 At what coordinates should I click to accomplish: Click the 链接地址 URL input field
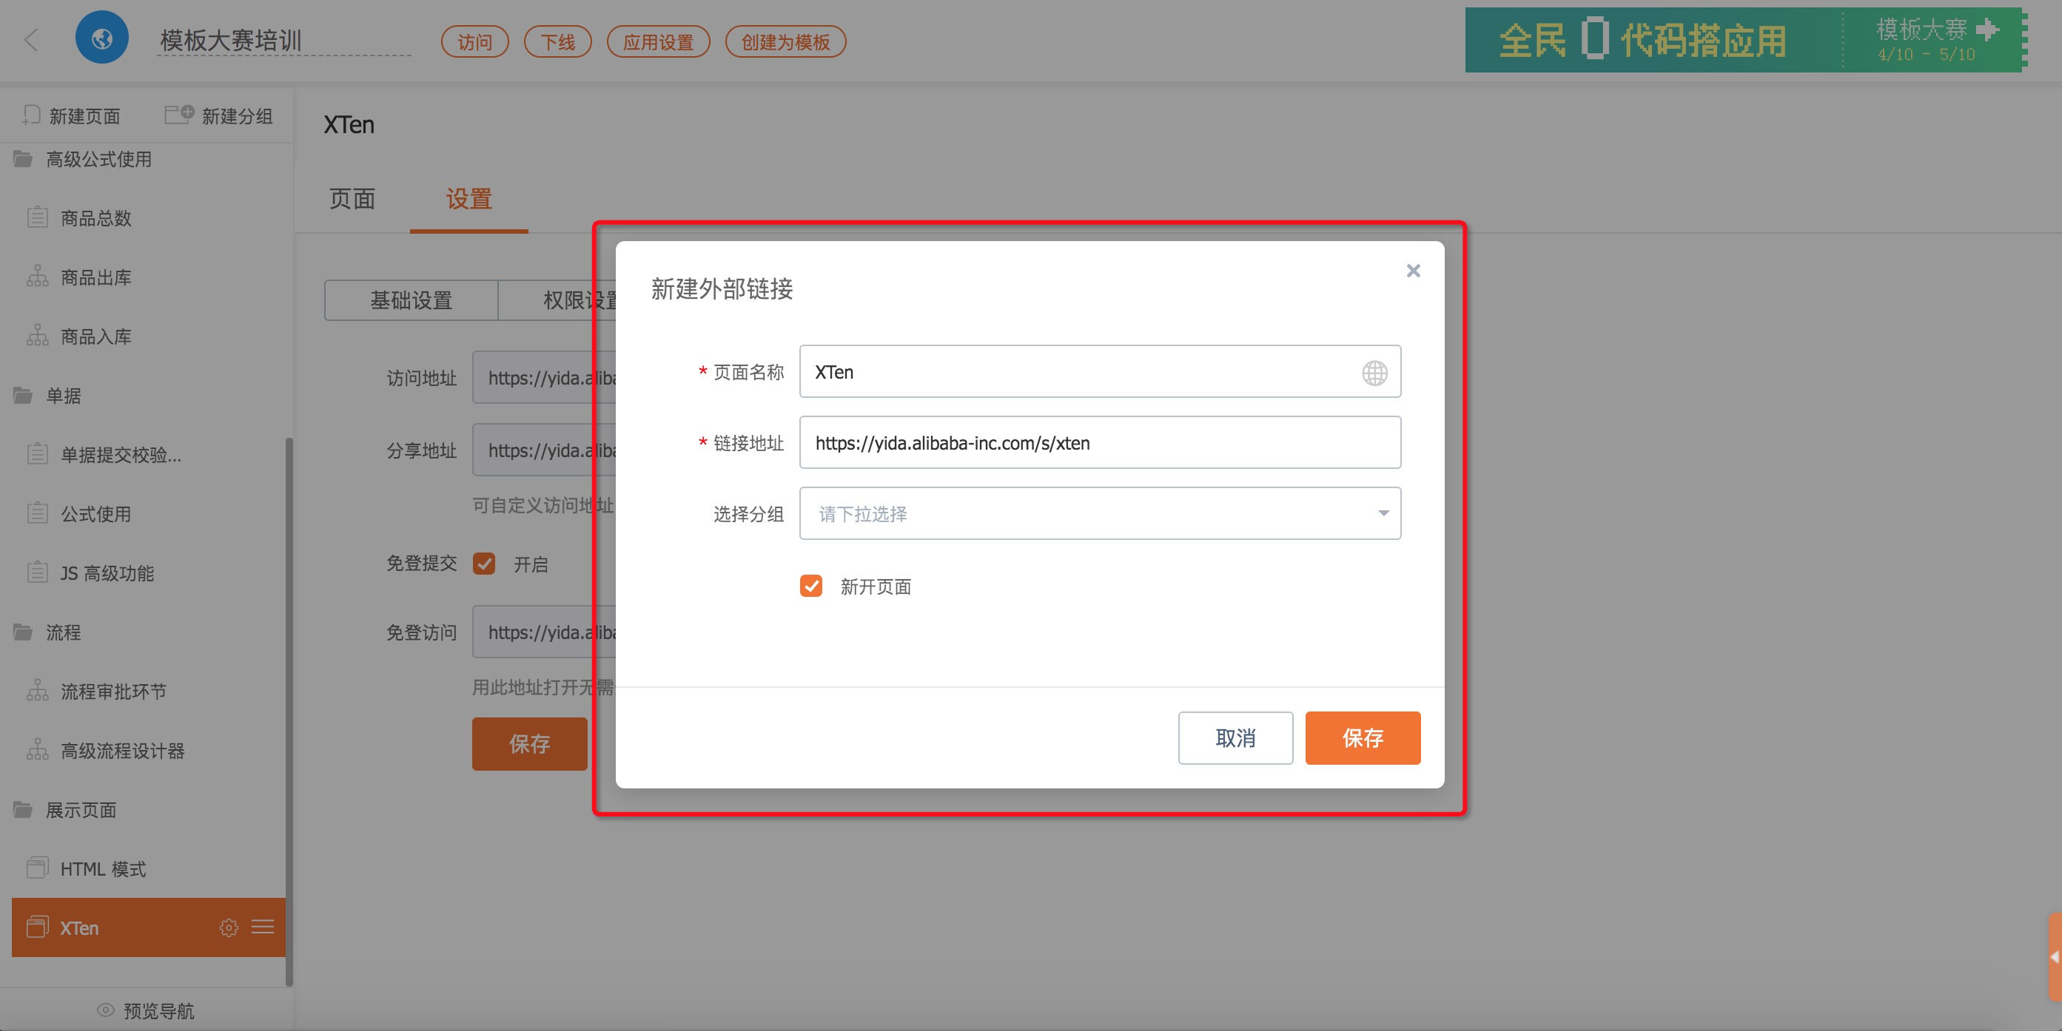pos(1099,442)
